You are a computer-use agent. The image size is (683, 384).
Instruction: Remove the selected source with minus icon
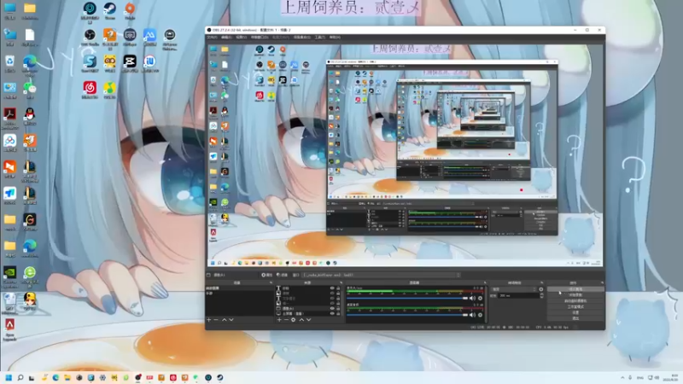tap(286, 319)
